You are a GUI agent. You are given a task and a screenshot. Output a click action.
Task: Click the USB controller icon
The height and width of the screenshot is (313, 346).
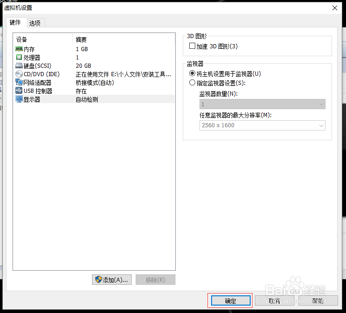pyautogui.click(x=19, y=91)
